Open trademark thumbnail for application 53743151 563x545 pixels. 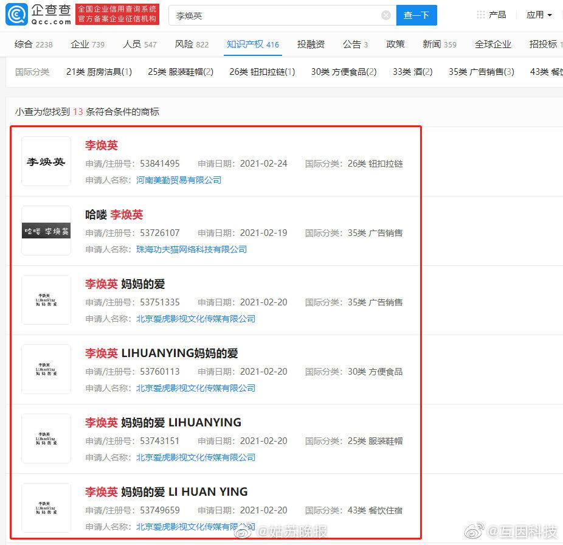pyautogui.click(x=46, y=439)
